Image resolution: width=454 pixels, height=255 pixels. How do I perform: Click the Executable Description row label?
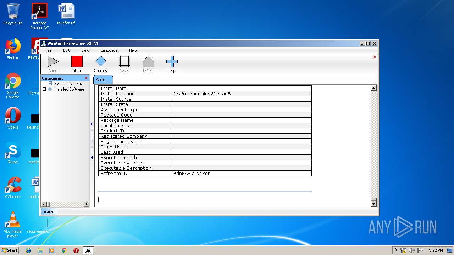(x=126, y=168)
